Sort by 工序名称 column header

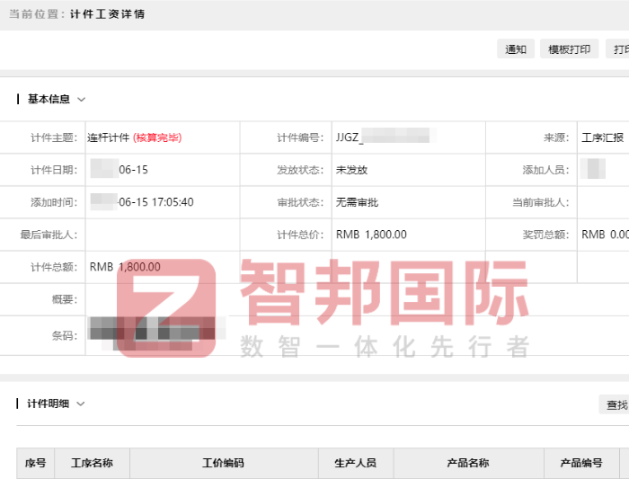pyautogui.click(x=92, y=464)
